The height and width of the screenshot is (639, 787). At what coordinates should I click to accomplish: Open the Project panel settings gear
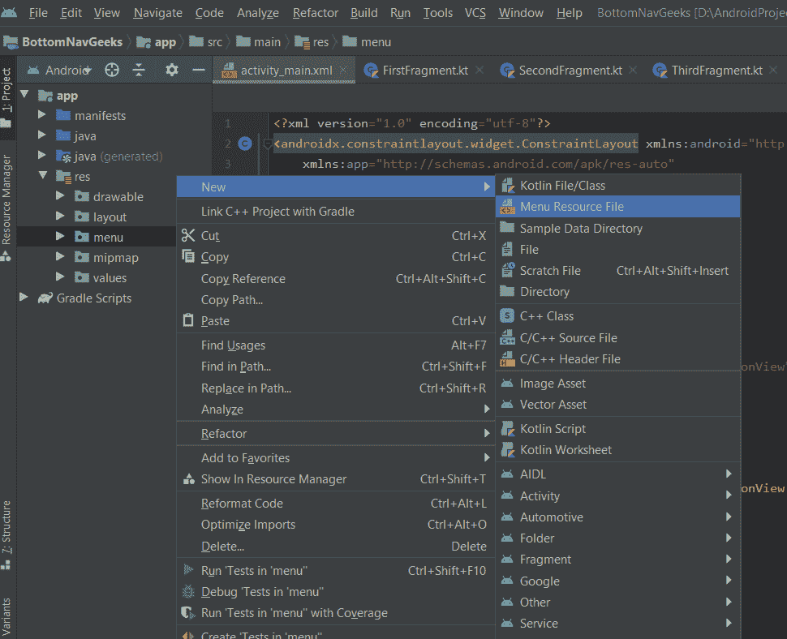[x=170, y=70]
